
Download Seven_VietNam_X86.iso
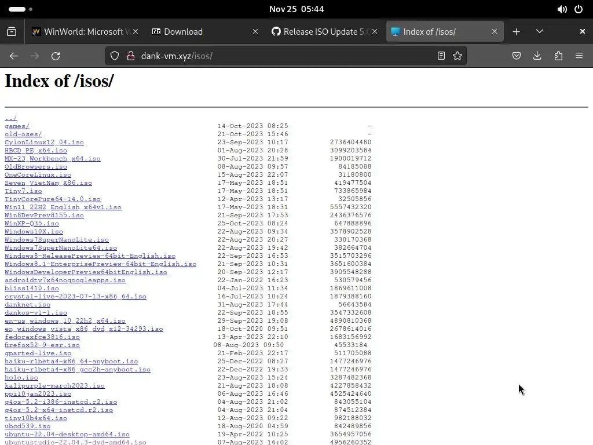[x=49, y=183]
